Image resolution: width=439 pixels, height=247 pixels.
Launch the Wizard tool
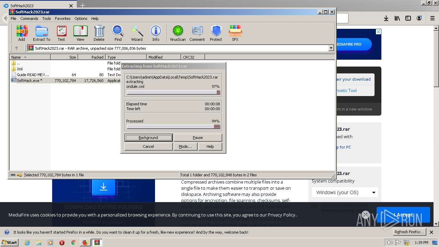pos(137,33)
